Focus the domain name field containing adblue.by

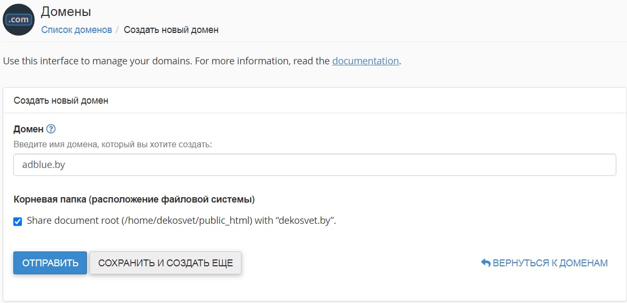pyautogui.click(x=315, y=165)
